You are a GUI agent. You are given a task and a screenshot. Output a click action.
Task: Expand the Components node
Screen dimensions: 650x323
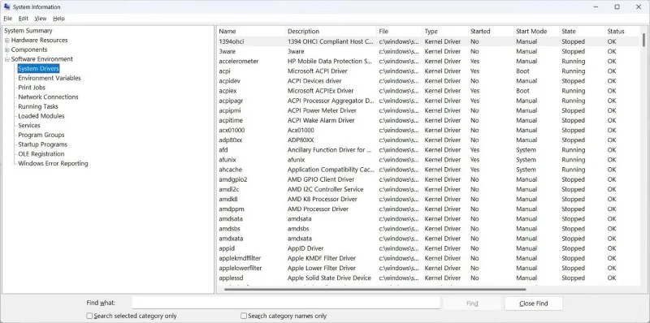coord(7,50)
